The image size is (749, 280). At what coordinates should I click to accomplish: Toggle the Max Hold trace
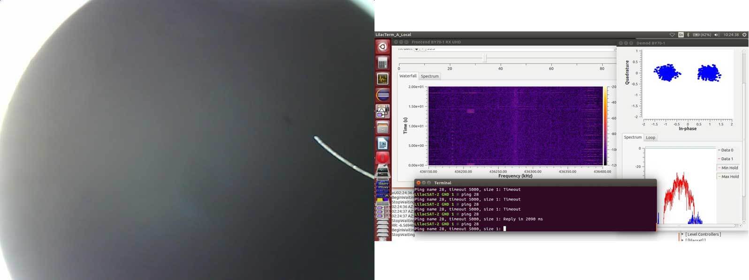728,177
